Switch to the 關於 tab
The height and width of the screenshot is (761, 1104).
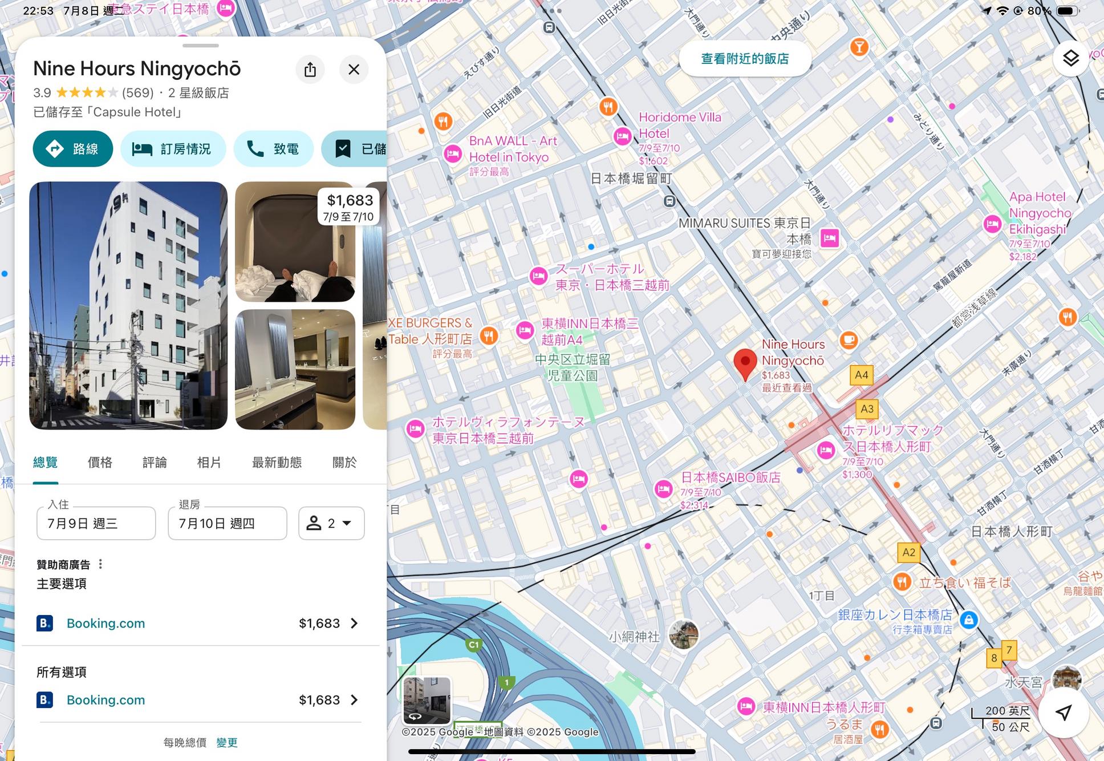(x=344, y=462)
